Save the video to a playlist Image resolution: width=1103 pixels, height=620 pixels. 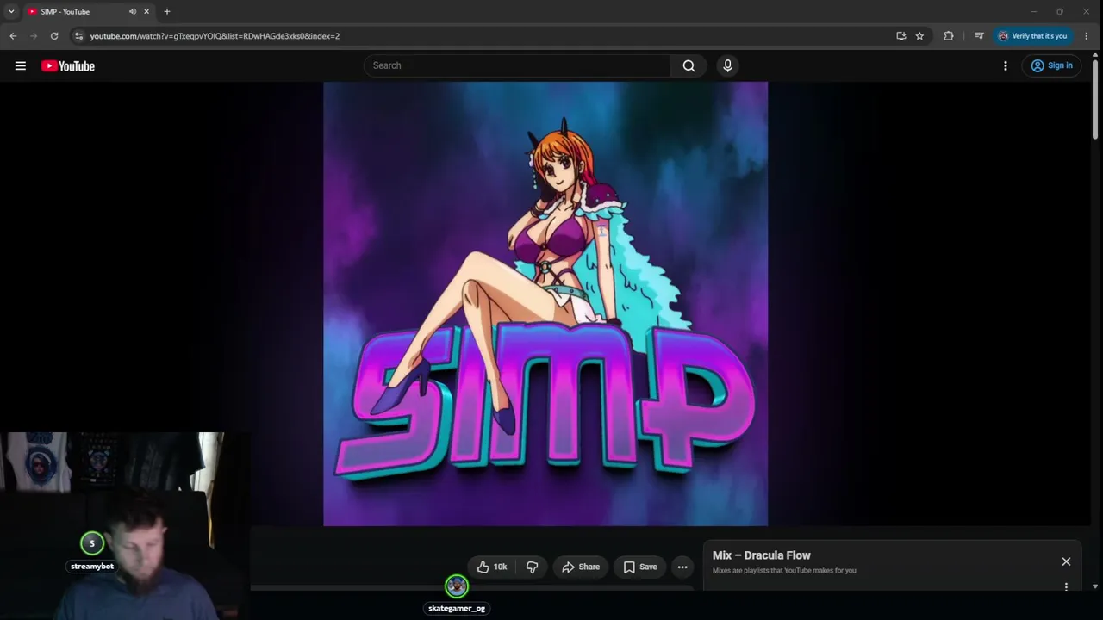[640, 567]
